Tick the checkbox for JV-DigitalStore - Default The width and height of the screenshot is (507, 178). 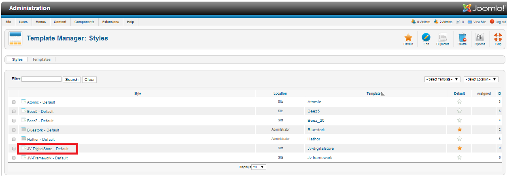pos(14,148)
